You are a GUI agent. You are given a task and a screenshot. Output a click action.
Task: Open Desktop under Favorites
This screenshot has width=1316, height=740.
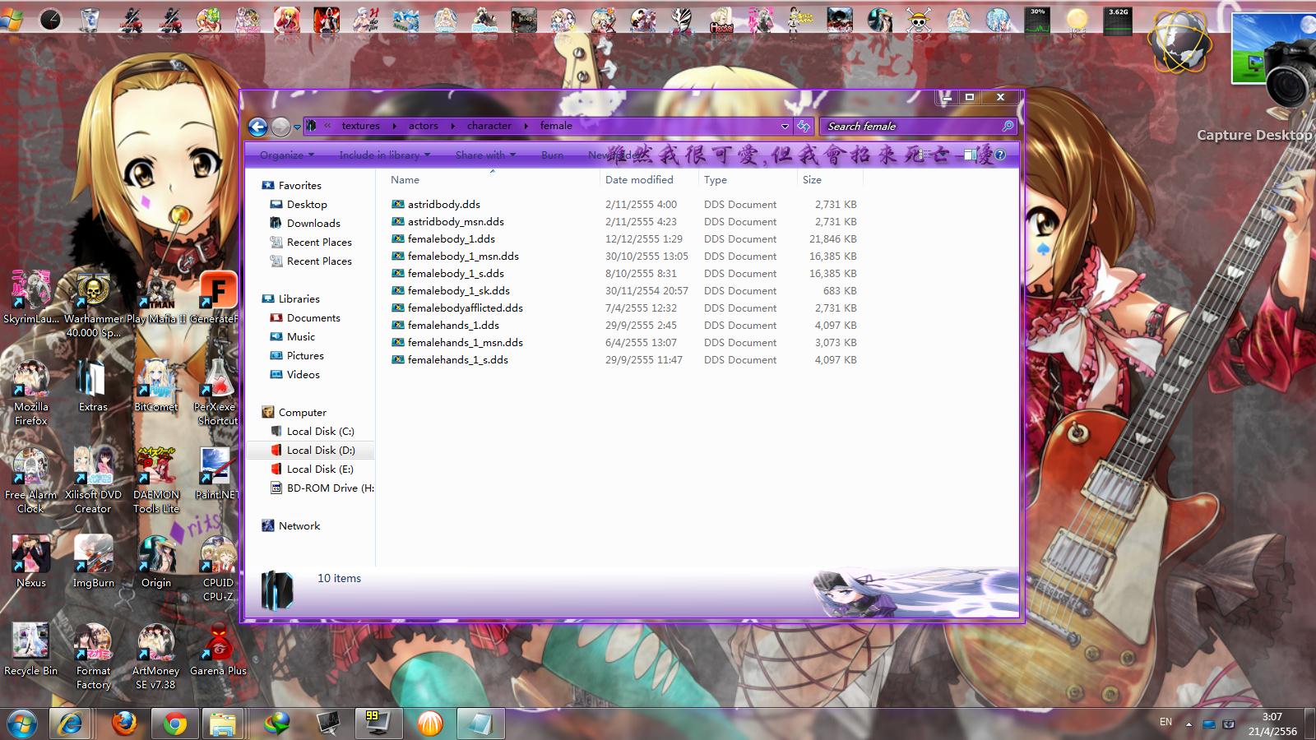tap(307, 204)
